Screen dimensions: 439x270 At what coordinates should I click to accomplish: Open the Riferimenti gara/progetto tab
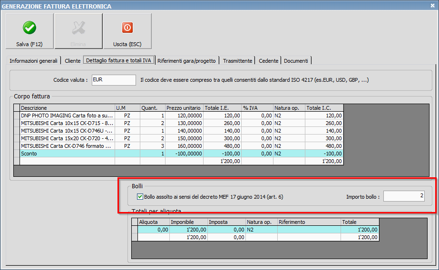pos(186,61)
